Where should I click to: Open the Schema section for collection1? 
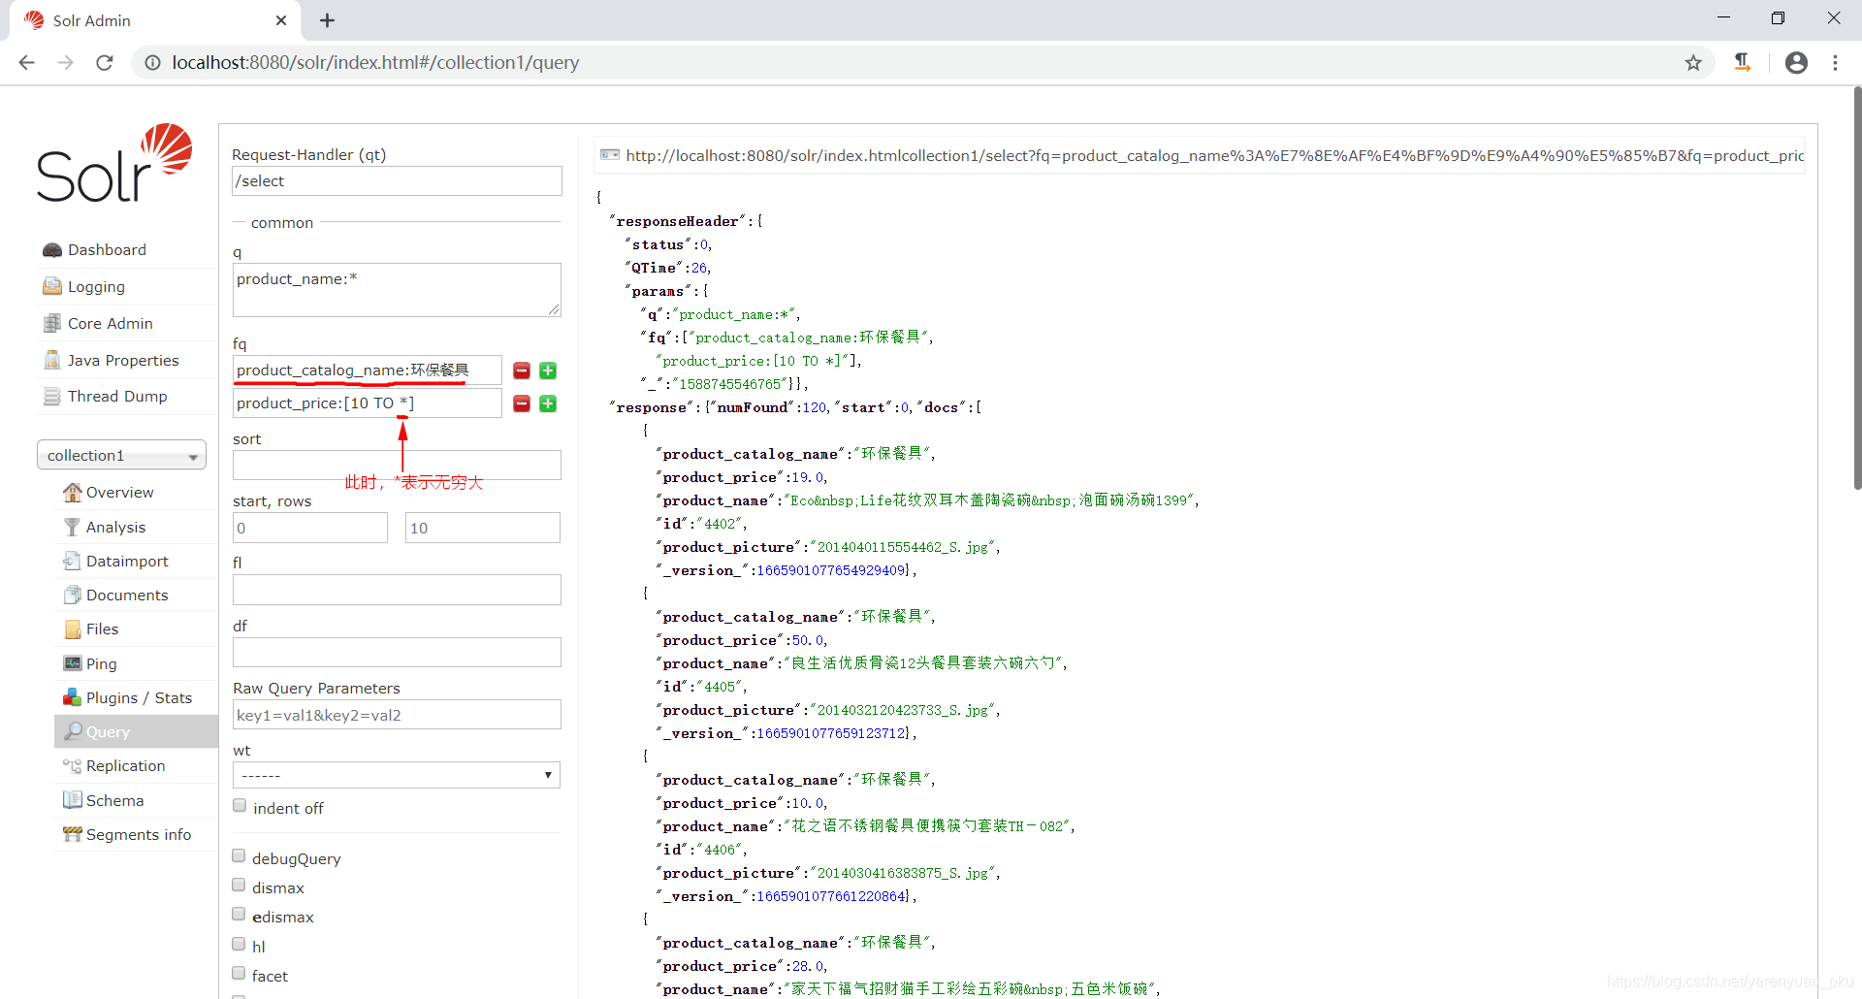114,801
